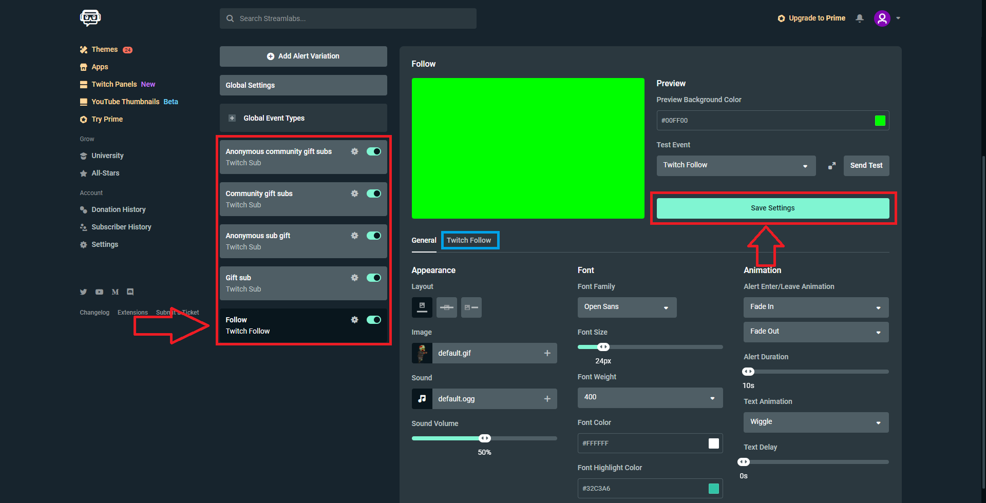The image size is (986, 503).
Task: Toggle Anonymous community gift subs alert off
Action: click(x=374, y=151)
